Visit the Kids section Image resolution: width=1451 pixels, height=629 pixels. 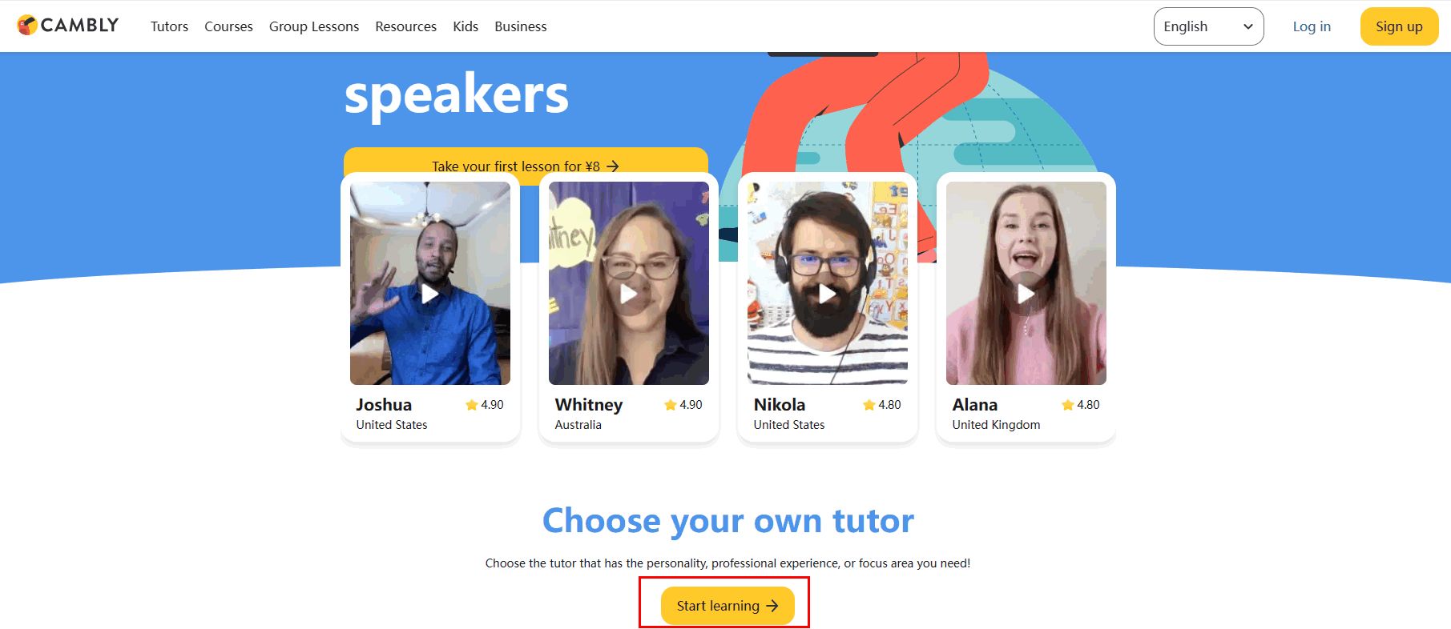(466, 26)
